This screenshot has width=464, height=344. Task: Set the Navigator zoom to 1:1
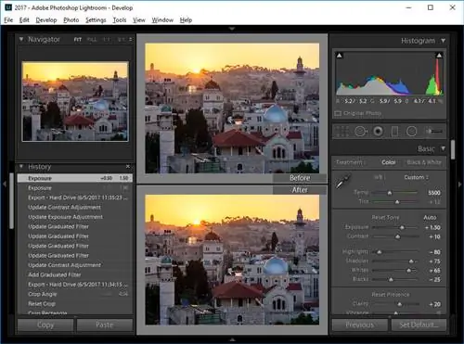(107, 40)
